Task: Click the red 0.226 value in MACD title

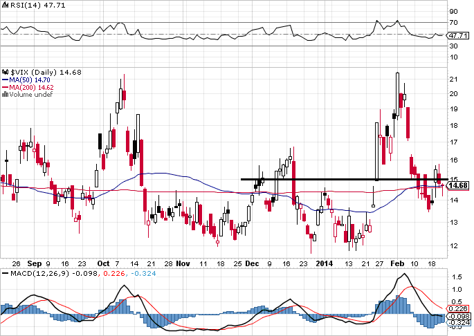Action: click(114, 274)
